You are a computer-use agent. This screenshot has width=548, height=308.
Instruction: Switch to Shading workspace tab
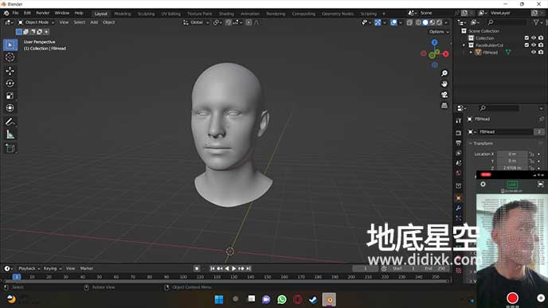tap(226, 14)
